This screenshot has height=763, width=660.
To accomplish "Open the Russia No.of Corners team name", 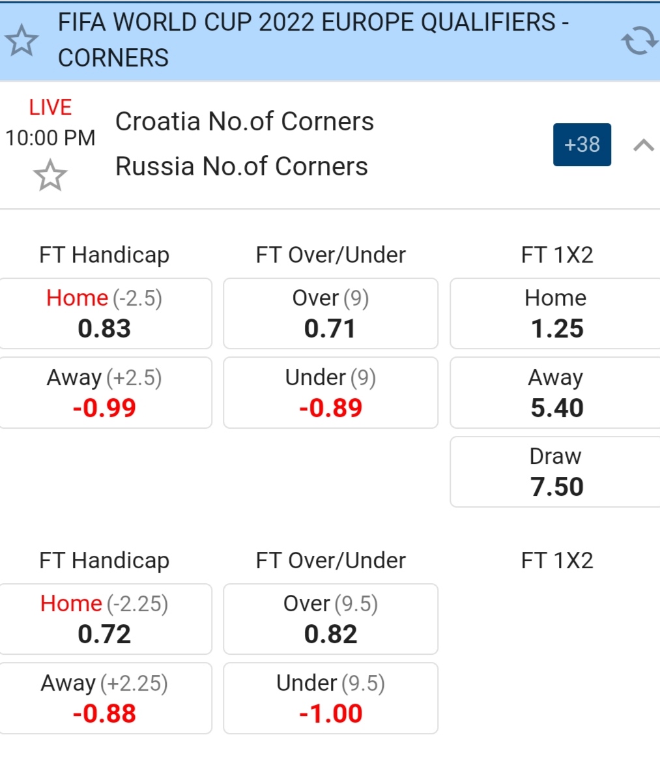I will pos(241,167).
